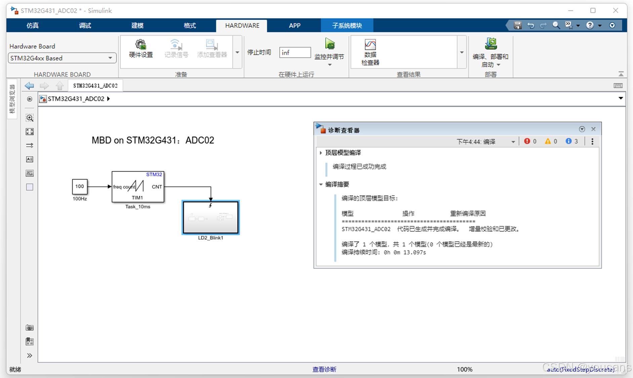
Task: Open the Help dropdown arrow
Action: tap(600, 26)
